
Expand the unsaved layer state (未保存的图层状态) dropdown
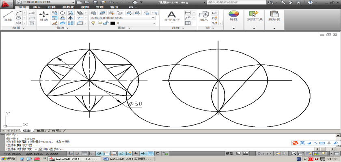click(x=153, y=18)
